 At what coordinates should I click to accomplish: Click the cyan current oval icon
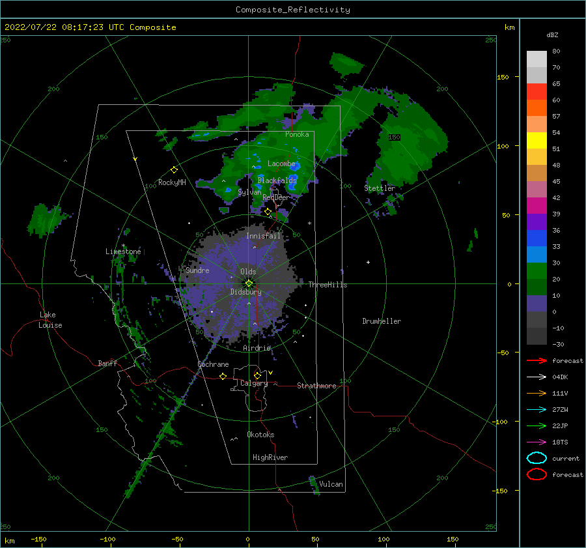coord(537,458)
